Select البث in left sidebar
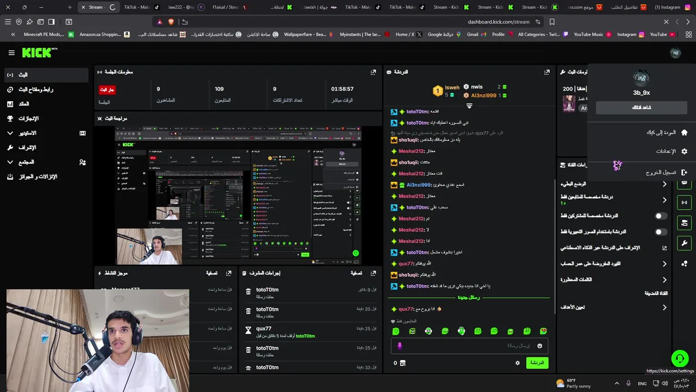Viewport: 696px width, 392px height. (46, 75)
